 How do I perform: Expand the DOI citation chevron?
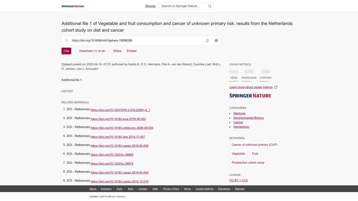67,40
